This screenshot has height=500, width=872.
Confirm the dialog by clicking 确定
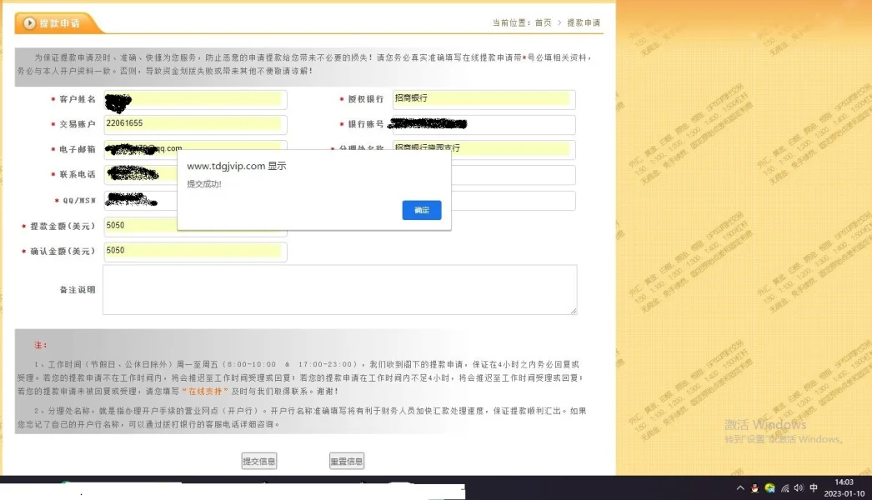pos(421,210)
